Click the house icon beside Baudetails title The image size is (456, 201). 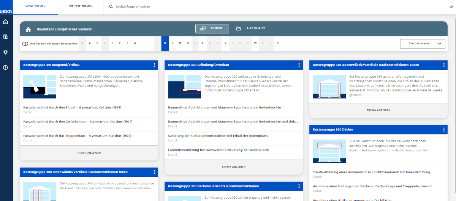point(28,29)
